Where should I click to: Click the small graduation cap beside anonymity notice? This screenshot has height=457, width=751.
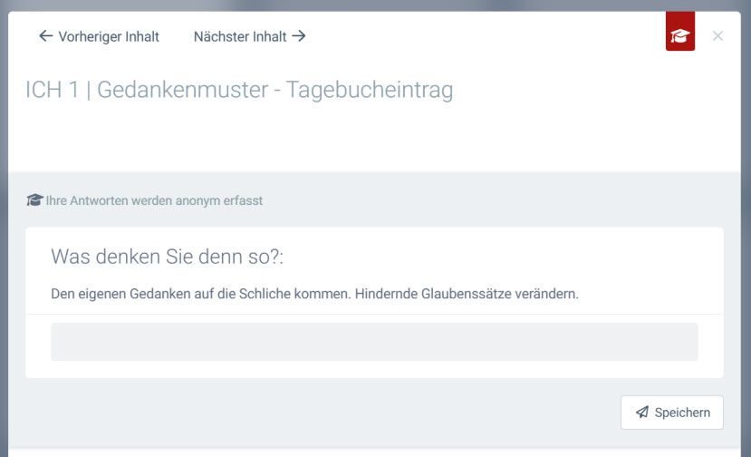(x=34, y=200)
